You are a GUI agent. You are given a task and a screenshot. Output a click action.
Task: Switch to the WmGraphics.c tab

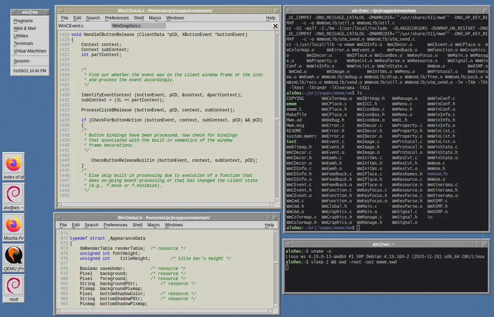click(126, 26)
